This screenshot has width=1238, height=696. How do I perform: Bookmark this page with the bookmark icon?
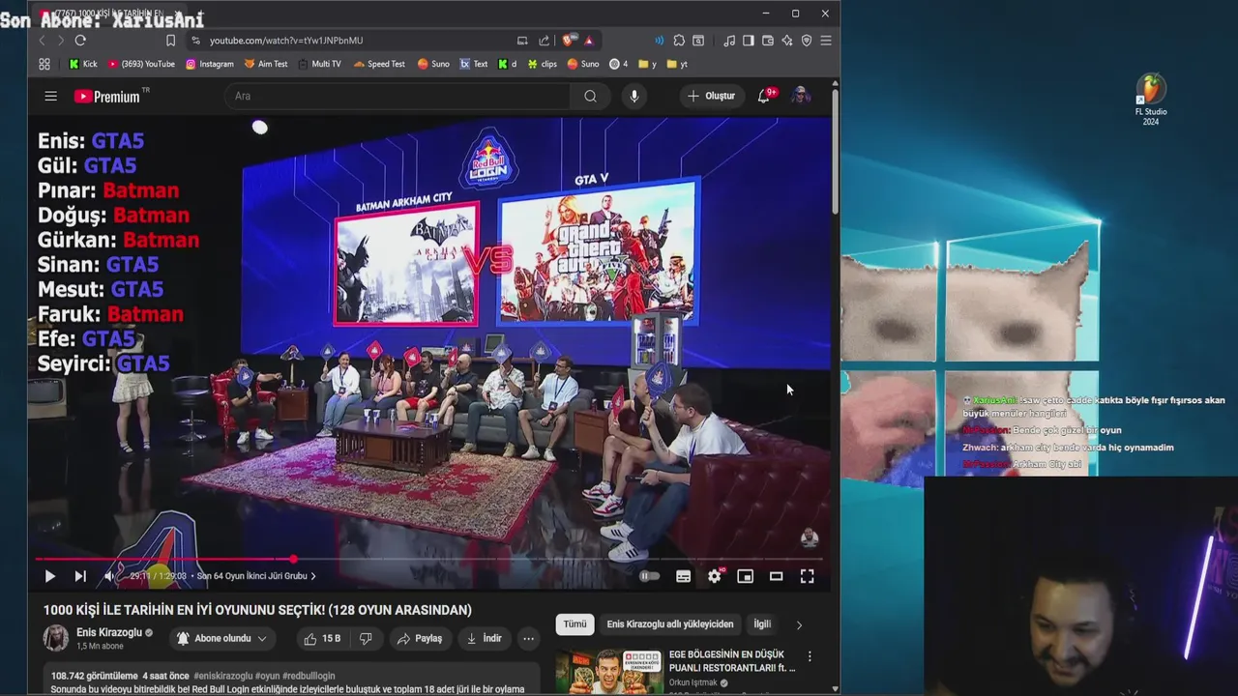click(170, 41)
